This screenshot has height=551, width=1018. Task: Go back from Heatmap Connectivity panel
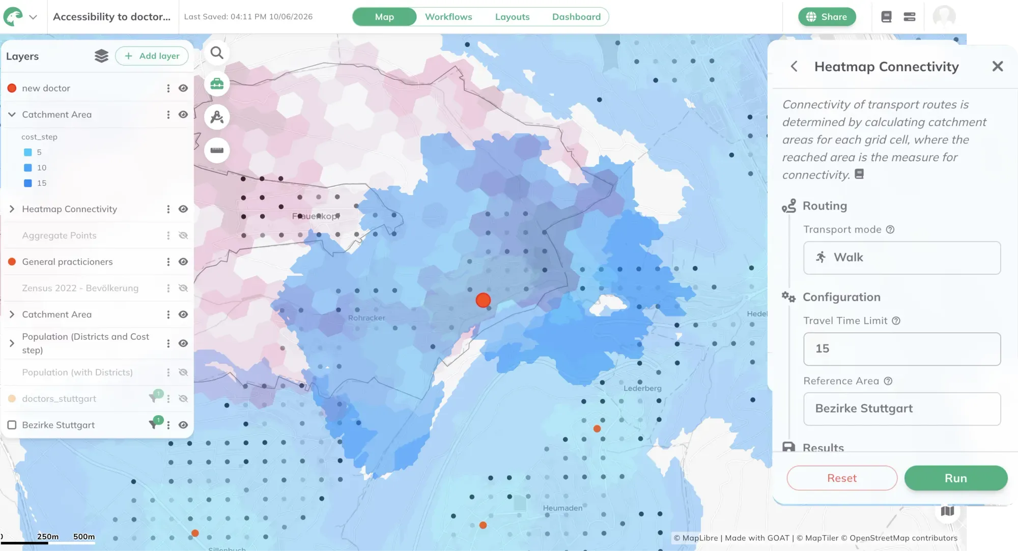(794, 66)
